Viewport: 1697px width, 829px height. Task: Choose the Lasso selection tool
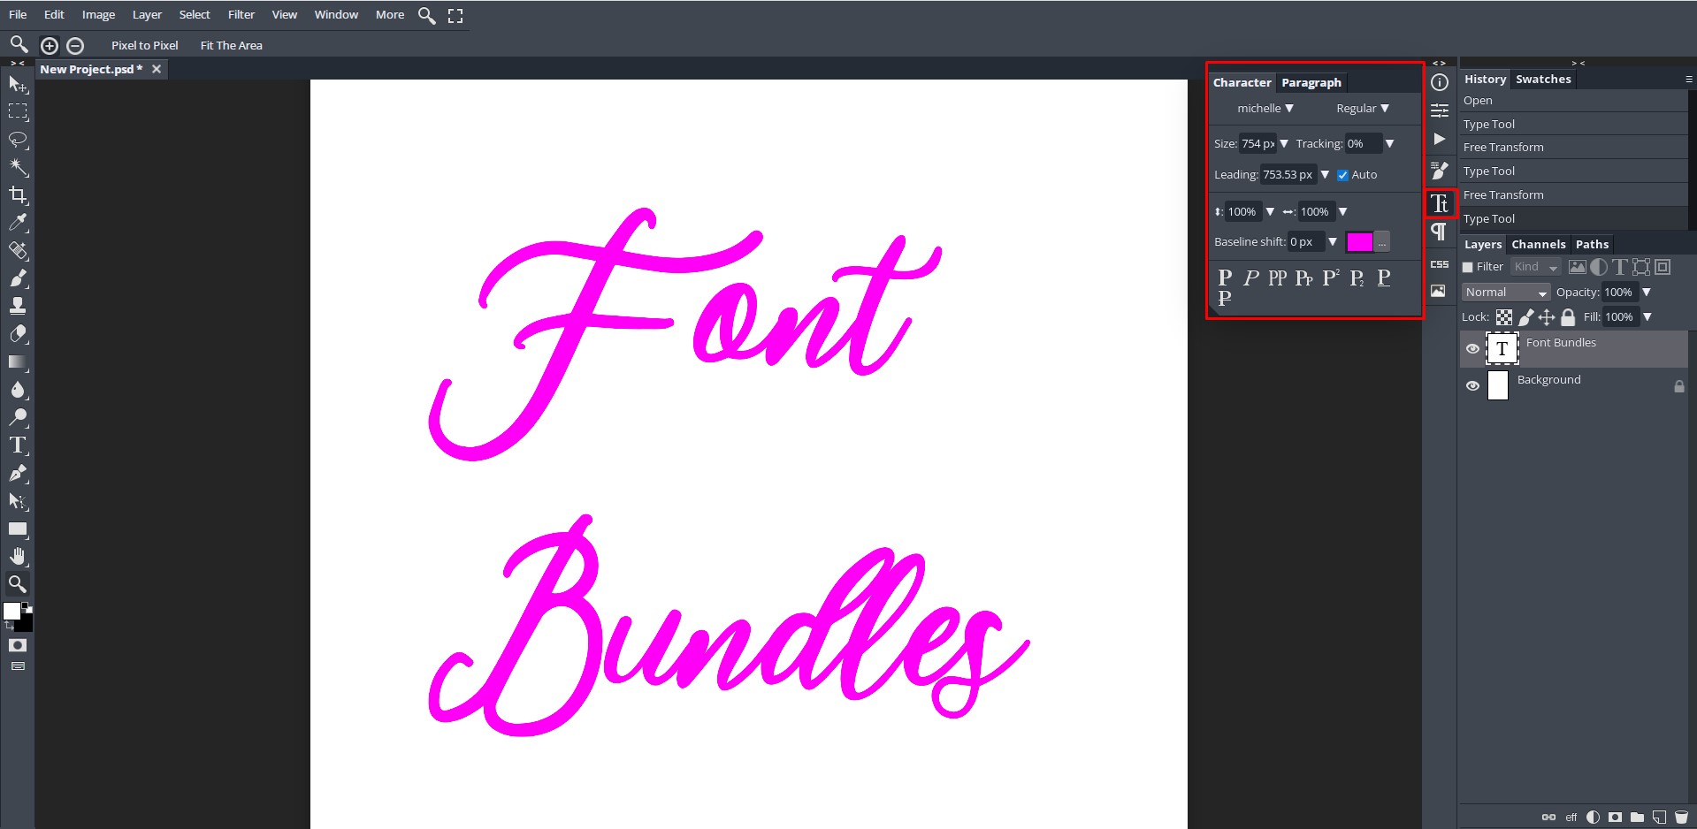tap(18, 140)
